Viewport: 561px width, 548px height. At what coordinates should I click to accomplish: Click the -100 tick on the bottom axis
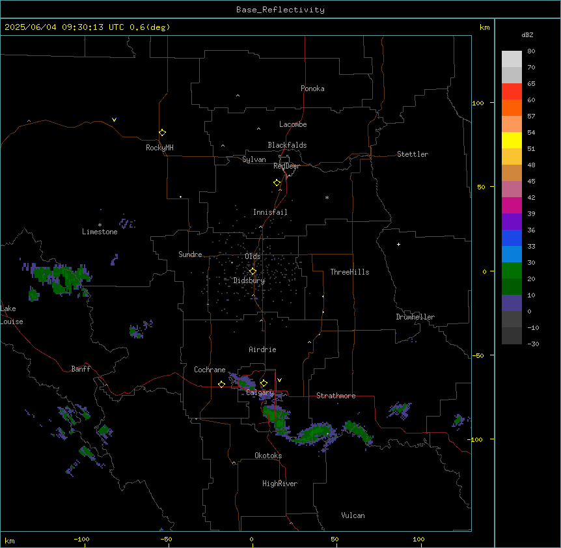coord(81,539)
